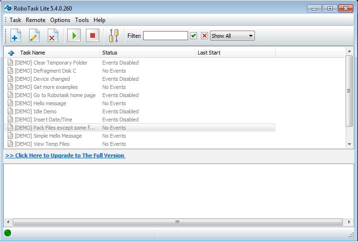Click file icon of Clear Temporary Folder task
Image resolution: width=358 pixels, height=241 pixels.
(11, 63)
